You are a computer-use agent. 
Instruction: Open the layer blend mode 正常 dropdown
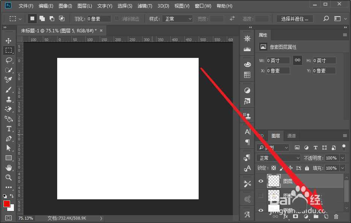tap(279, 158)
